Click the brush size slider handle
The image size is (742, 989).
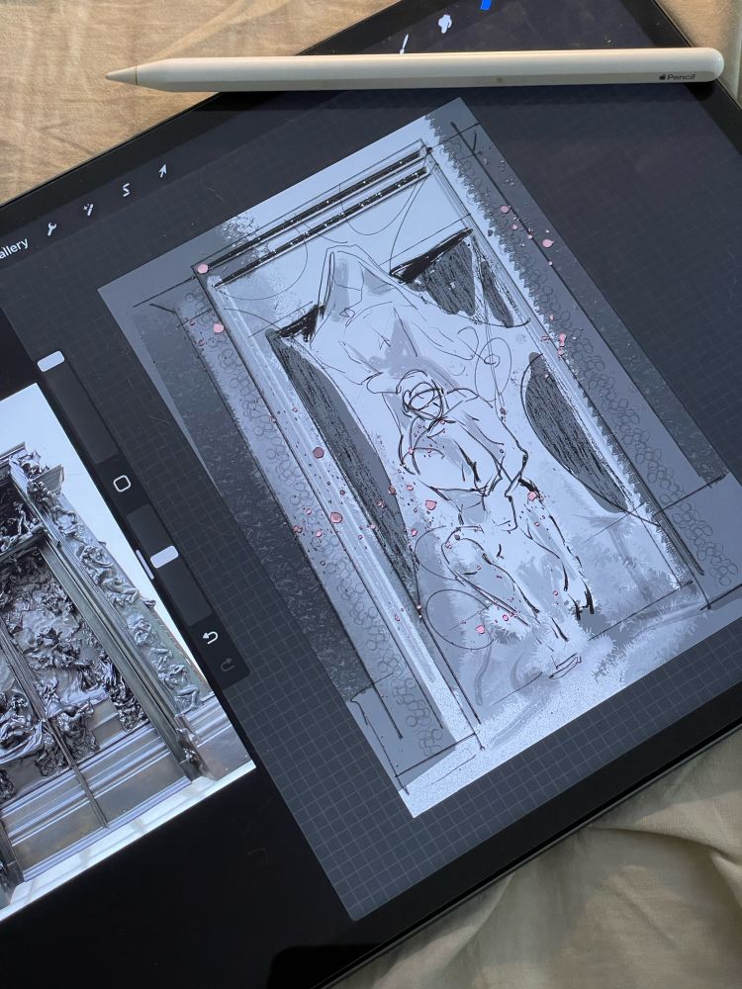pyautogui.click(x=51, y=361)
